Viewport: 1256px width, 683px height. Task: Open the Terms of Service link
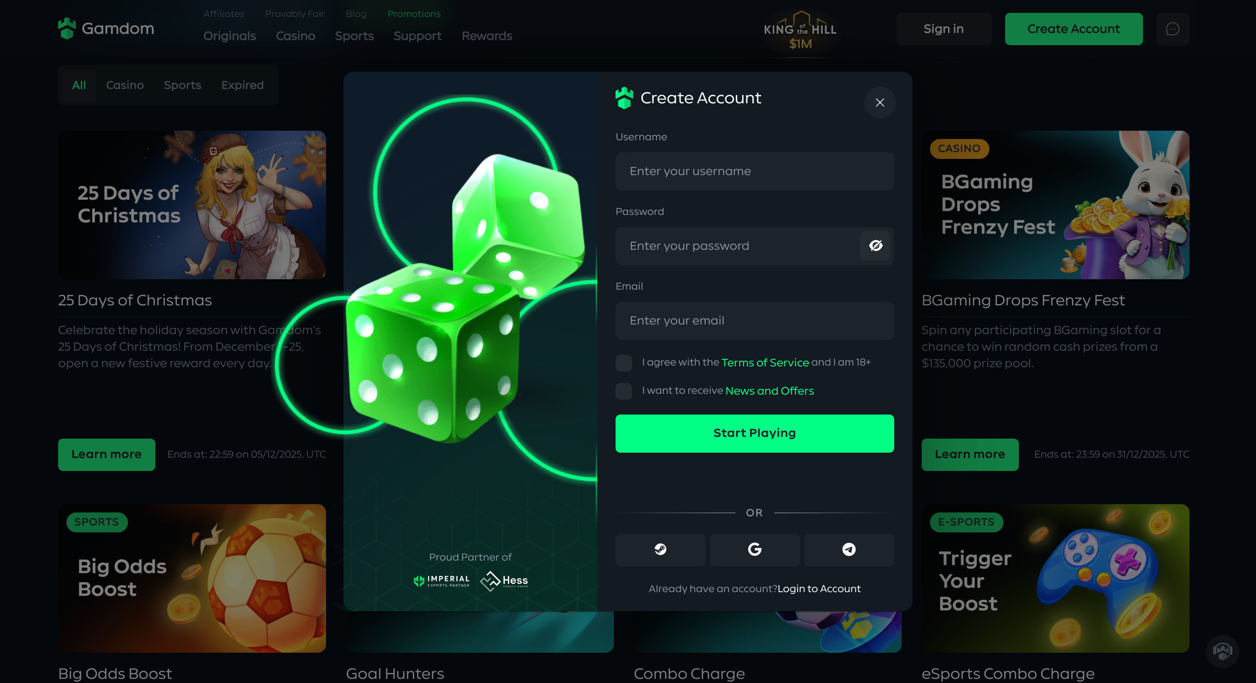click(765, 362)
